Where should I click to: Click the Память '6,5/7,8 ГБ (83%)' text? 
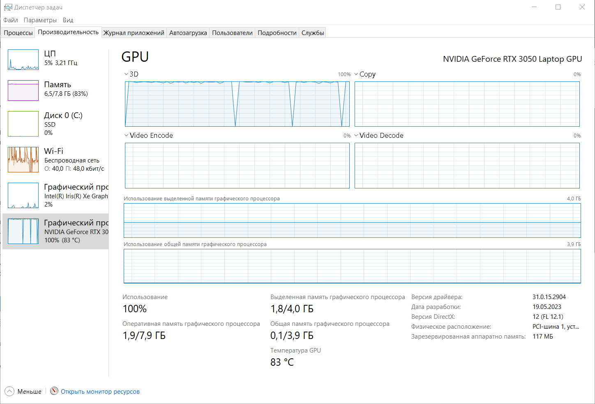pos(66,94)
